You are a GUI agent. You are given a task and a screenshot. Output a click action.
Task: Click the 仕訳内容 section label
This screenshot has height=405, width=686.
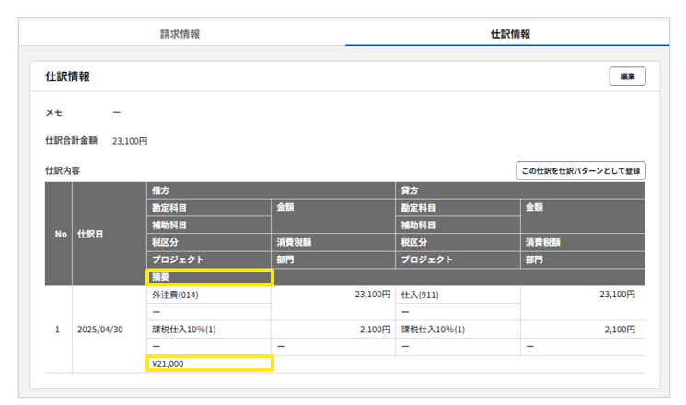tap(64, 171)
